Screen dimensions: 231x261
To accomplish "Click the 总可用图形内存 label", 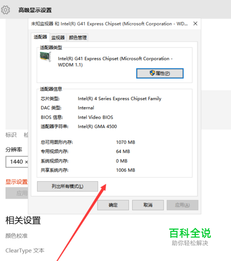I will (x=57, y=142).
